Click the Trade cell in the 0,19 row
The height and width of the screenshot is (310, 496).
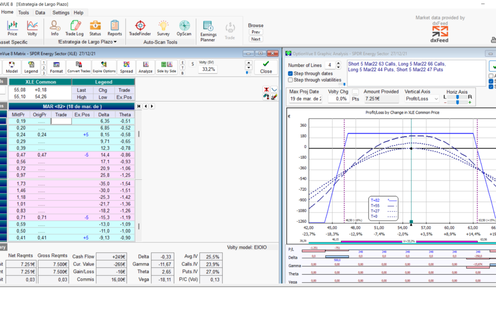tap(61, 121)
